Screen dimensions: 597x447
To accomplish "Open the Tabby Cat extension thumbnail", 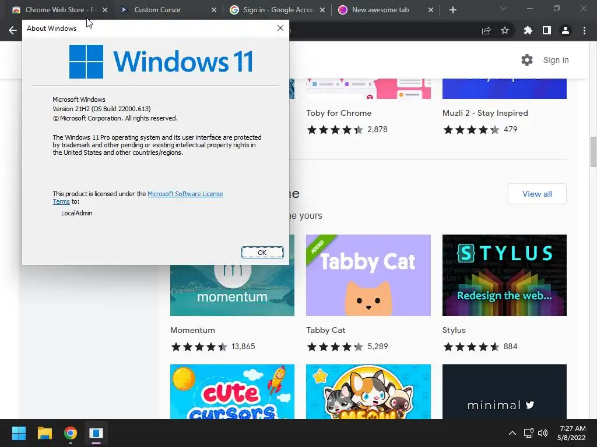I will (368, 275).
